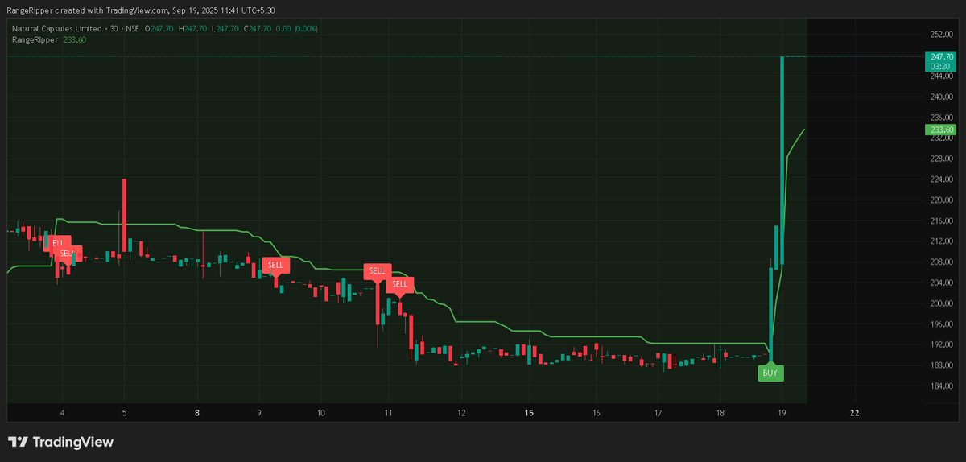Click the 220.00 price axis label
The height and width of the screenshot is (462, 966).
942,200
